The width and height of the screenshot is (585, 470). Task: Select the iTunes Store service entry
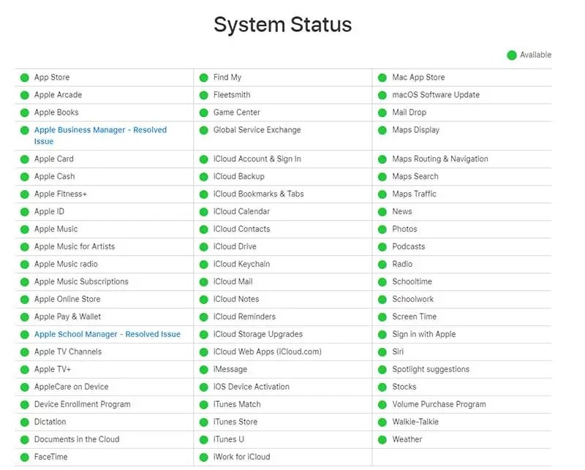(x=234, y=422)
